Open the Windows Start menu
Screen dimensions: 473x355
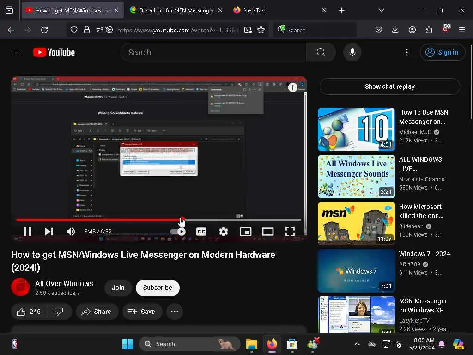point(127,344)
